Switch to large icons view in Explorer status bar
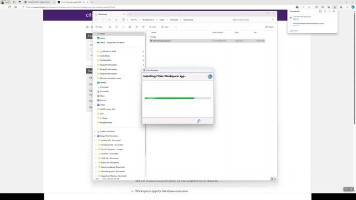This screenshot has height=200, width=356. click(x=275, y=179)
